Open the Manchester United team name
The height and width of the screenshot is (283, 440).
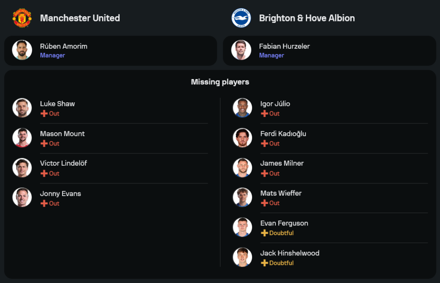coord(80,18)
